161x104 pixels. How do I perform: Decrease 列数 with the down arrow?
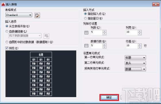pyautogui.click(x=104, y=34)
